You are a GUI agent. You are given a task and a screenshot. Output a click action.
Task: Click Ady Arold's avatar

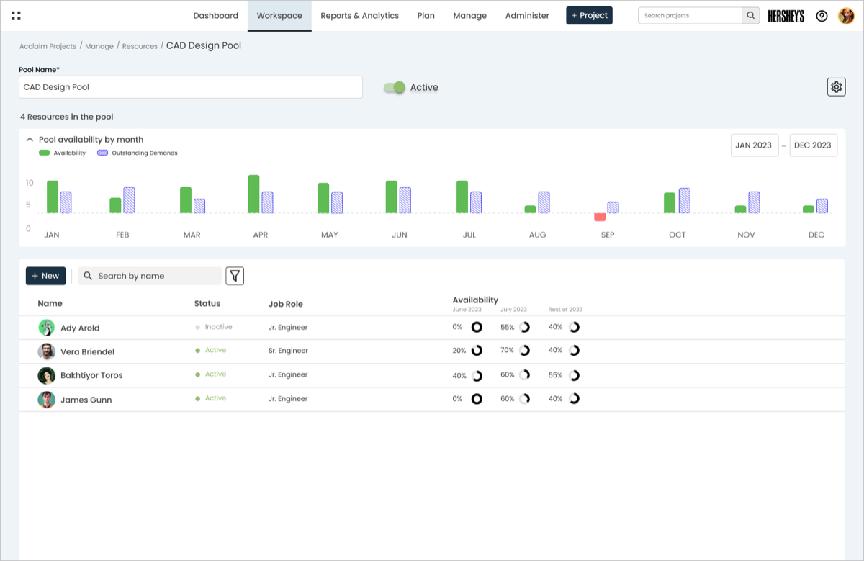click(x=47, y=328)
